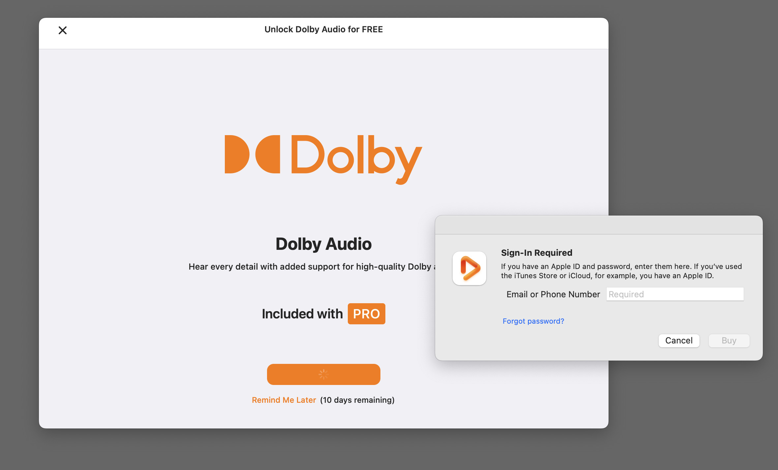
Task: Click the sign-in dialog title bar
Action: [x=598, y=225]
